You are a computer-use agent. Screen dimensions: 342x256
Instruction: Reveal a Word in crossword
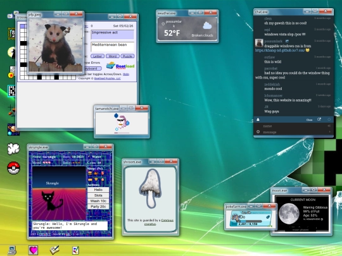pos(113,56)
